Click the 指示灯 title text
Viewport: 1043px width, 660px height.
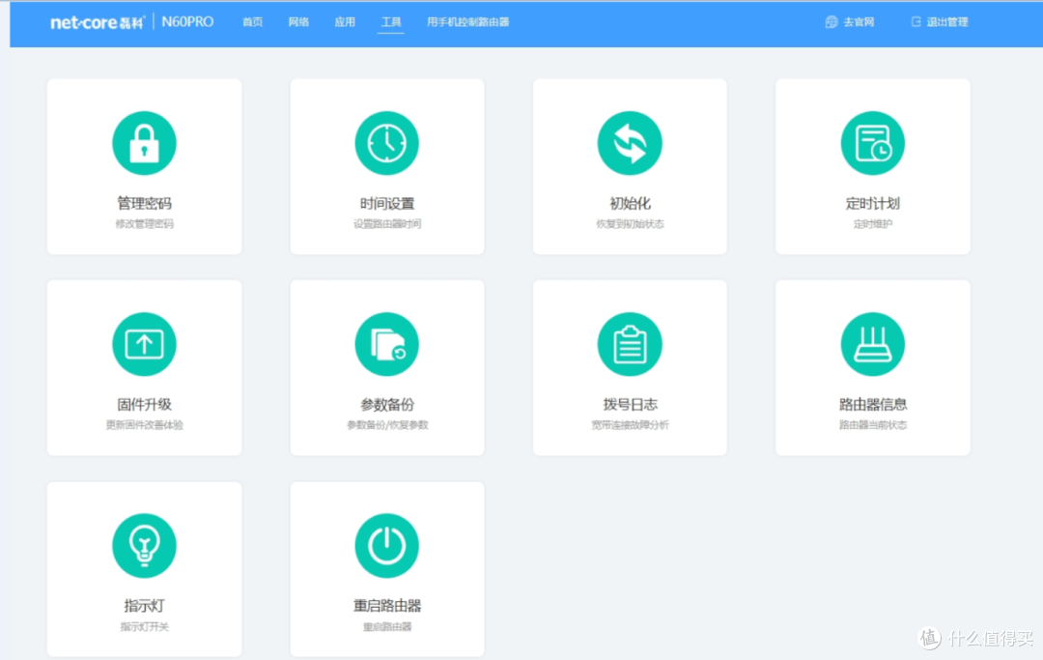(144, 606)
